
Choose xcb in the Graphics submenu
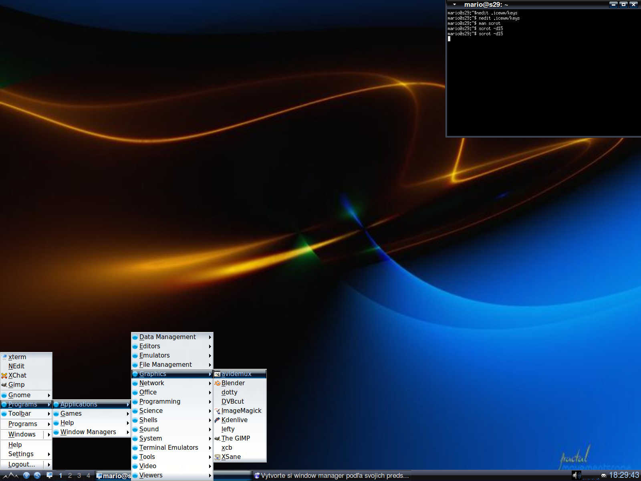click(240, 447)
